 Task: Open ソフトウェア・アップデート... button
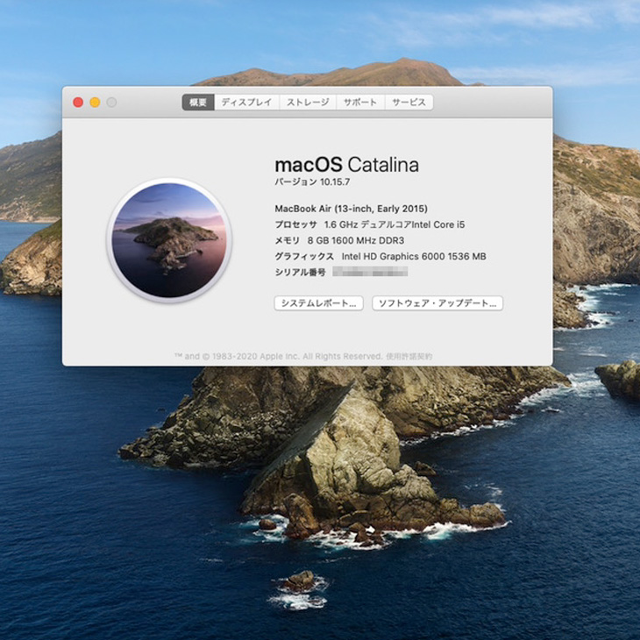[437, 303]
